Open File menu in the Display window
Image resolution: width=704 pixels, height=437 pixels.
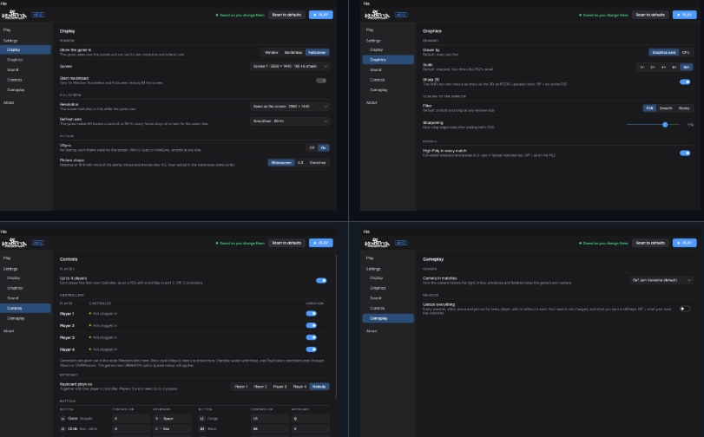pos(3,3)
